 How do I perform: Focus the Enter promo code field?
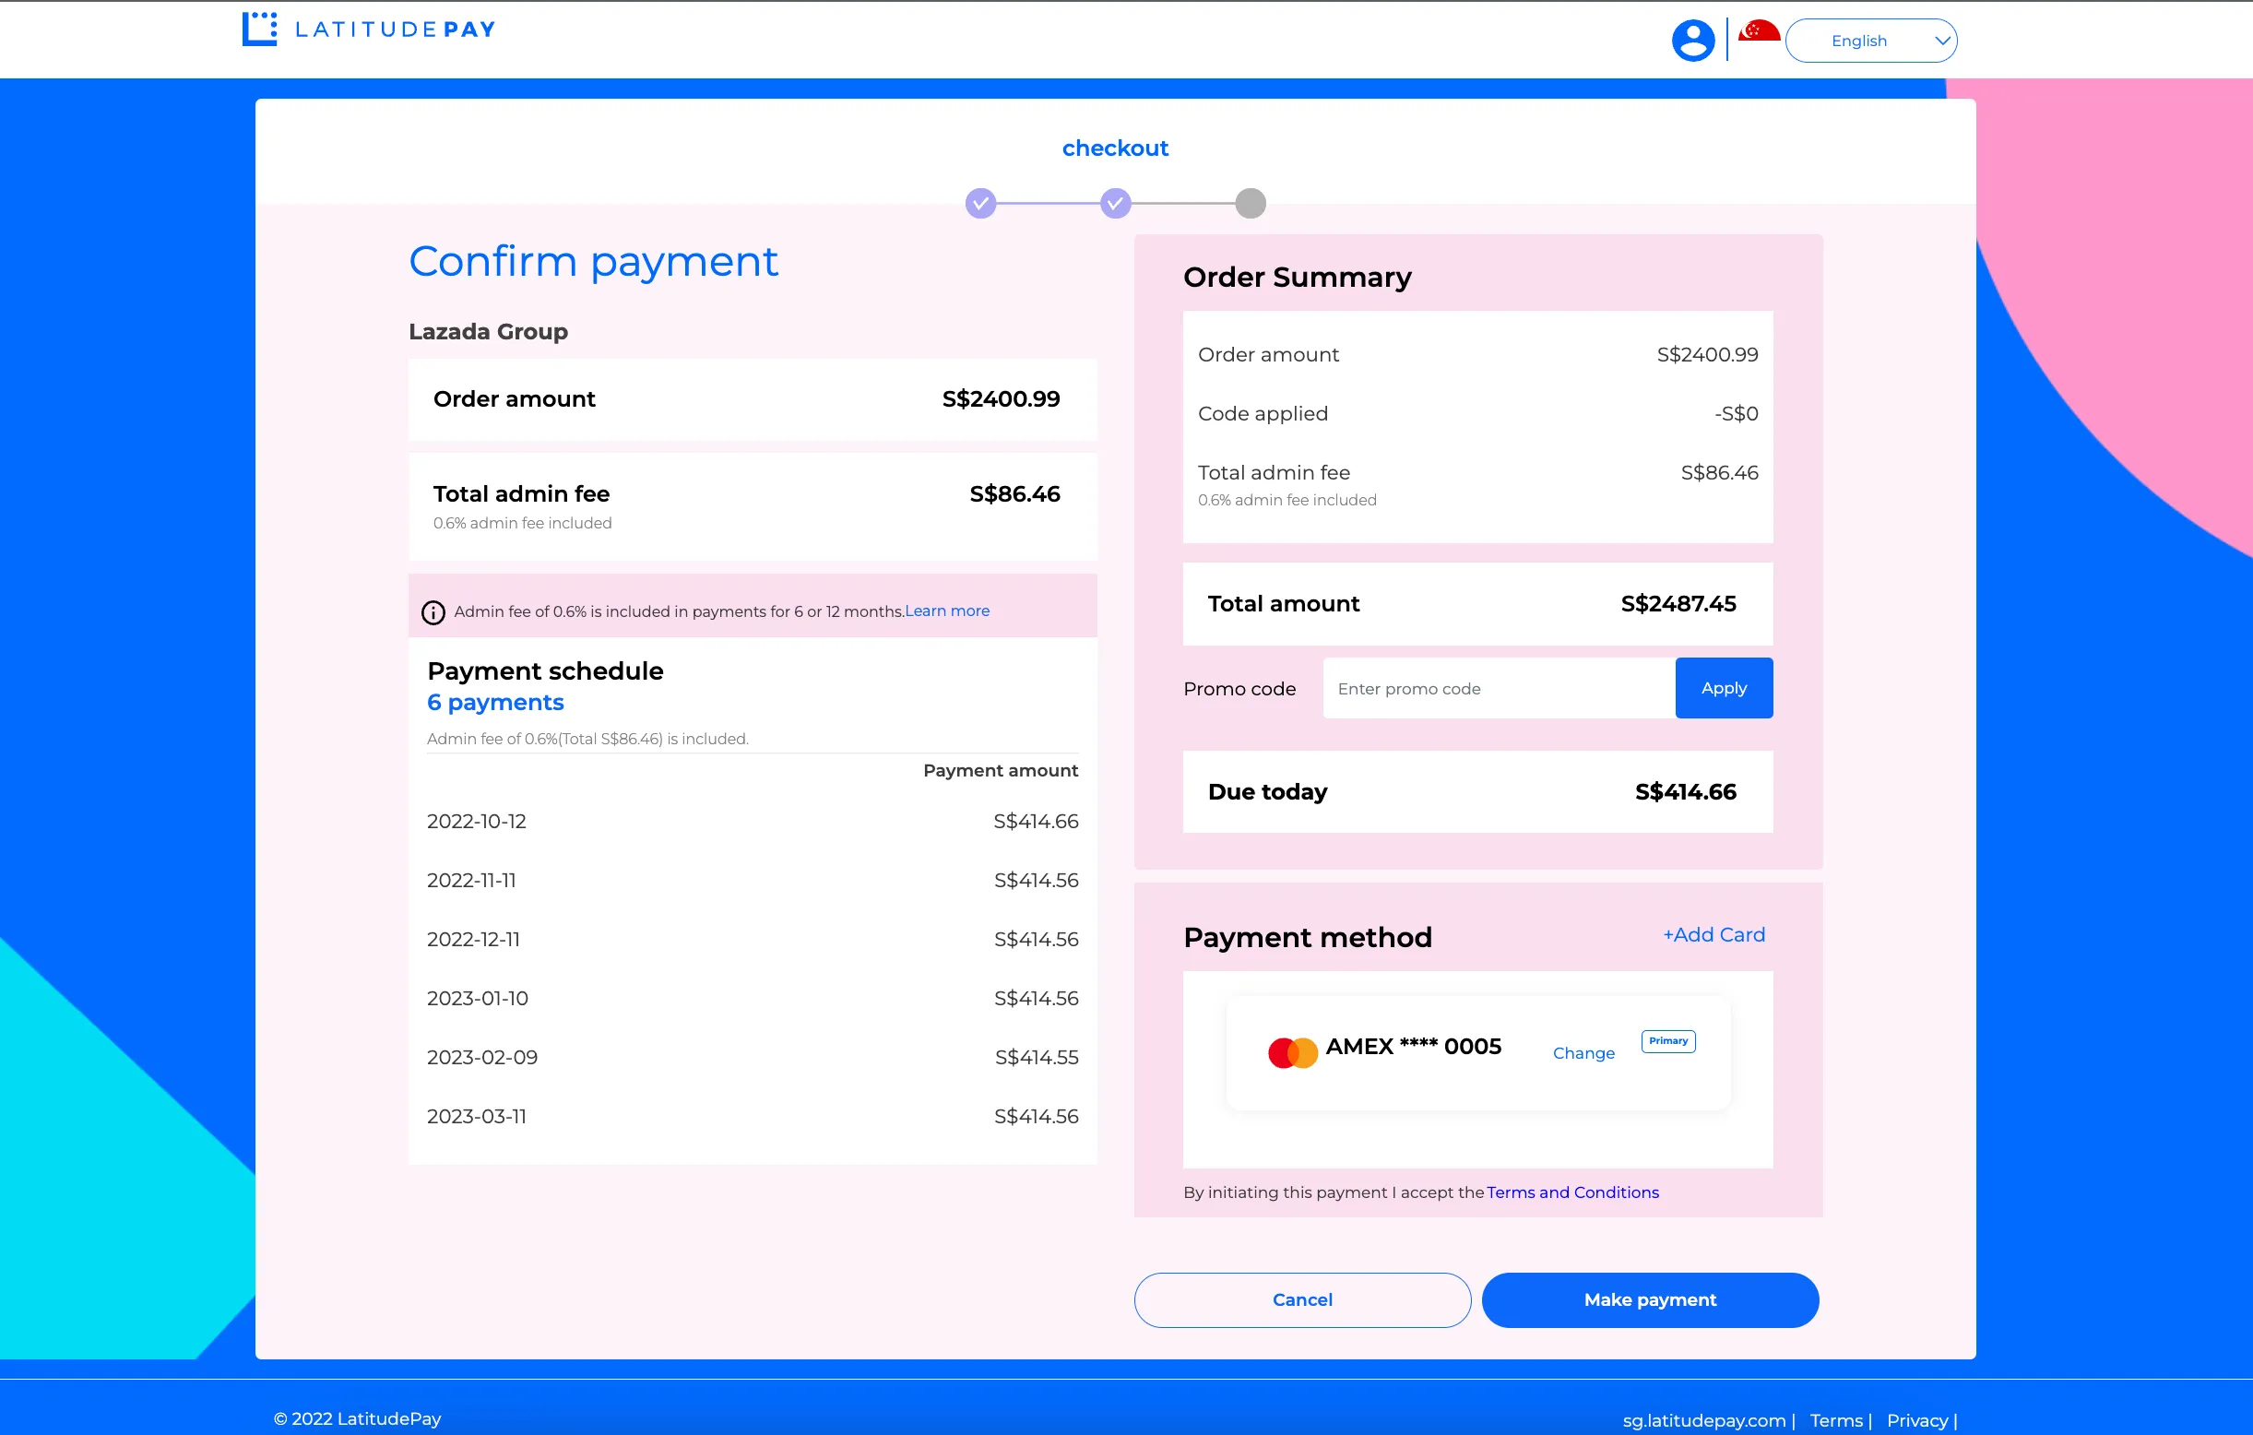[1499, 689]
